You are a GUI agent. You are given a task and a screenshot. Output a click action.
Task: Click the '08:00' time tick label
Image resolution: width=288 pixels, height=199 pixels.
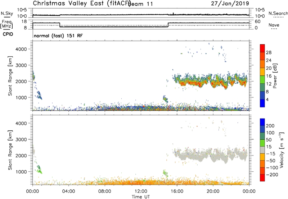pyautogui.click(x=105, y=191)
